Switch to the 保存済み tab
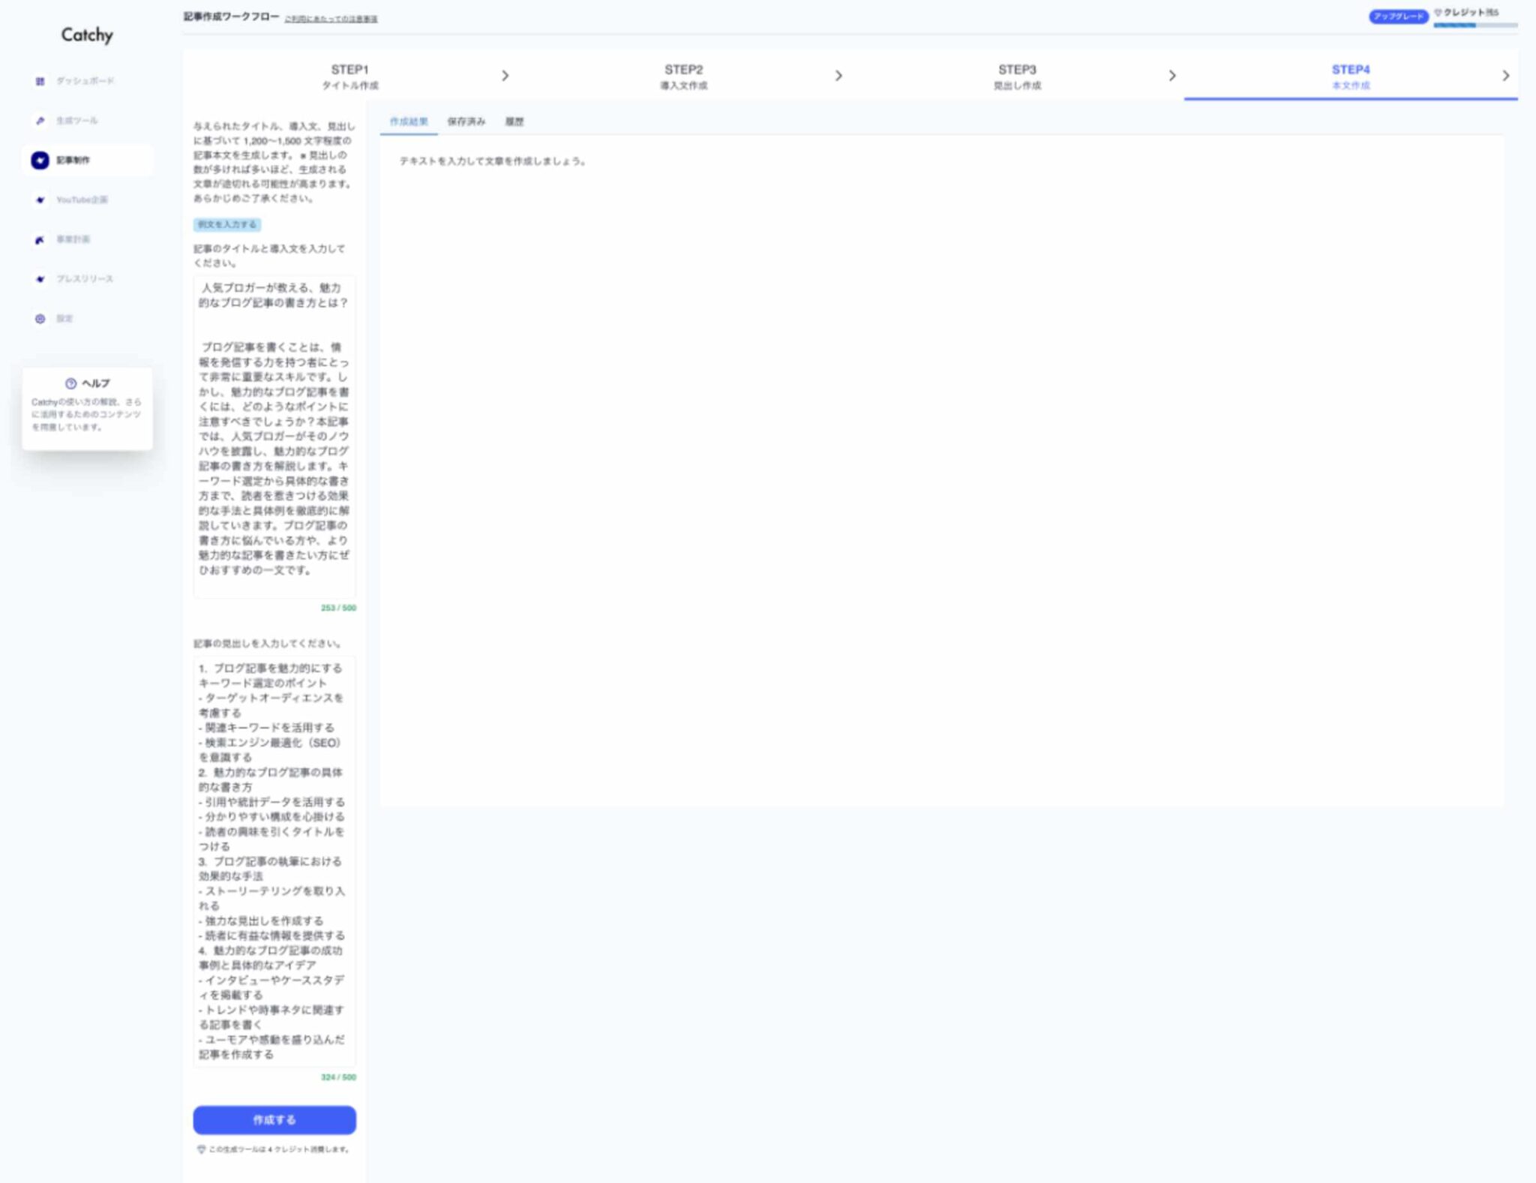 pyautogui.click(x=466, y=122)
